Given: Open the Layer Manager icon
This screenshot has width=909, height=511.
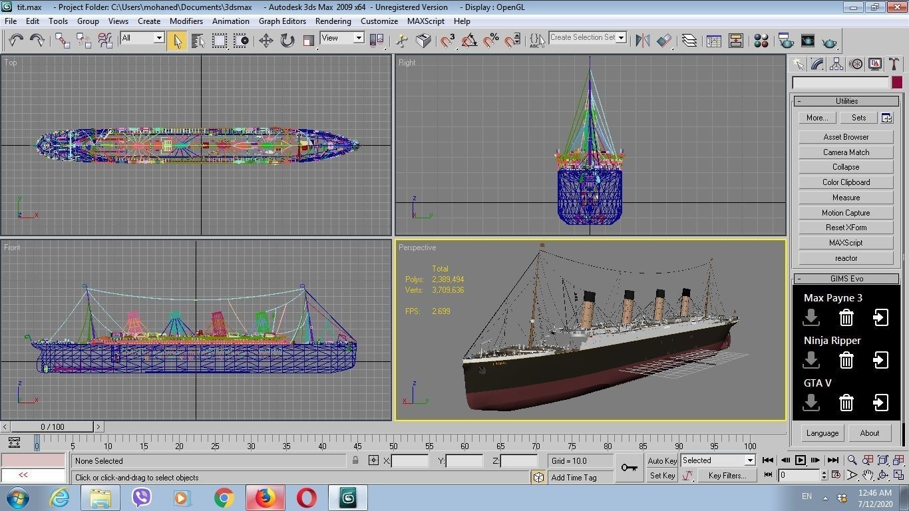Looking at the screenshot, I should [689, 41].
